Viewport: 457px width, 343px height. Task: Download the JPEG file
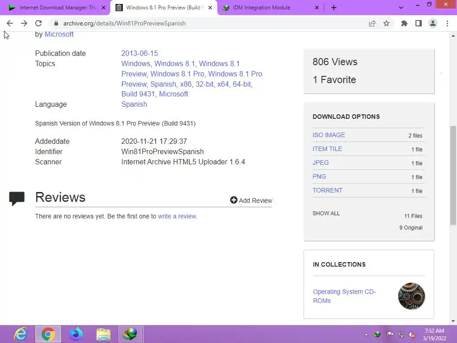[x=320, y=163]
